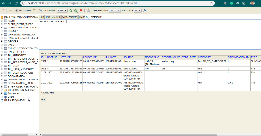Expand the JHI_USER table tree node
This screenshot has width=261, height=136.
tap(2, 66)
